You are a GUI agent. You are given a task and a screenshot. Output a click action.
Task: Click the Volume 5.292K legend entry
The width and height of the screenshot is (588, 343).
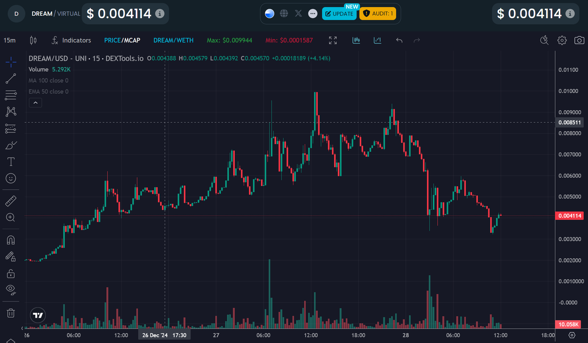pyautogui.click(x=49, y=69)
